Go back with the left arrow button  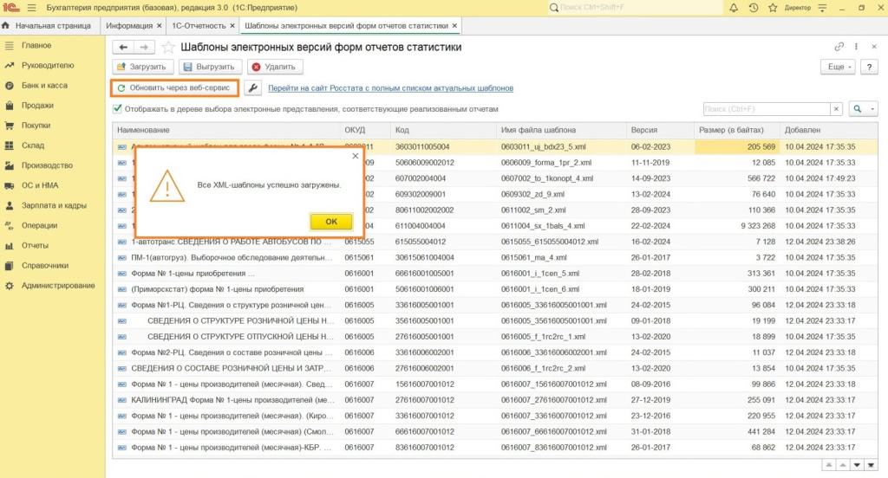click(x=124, y=47)
